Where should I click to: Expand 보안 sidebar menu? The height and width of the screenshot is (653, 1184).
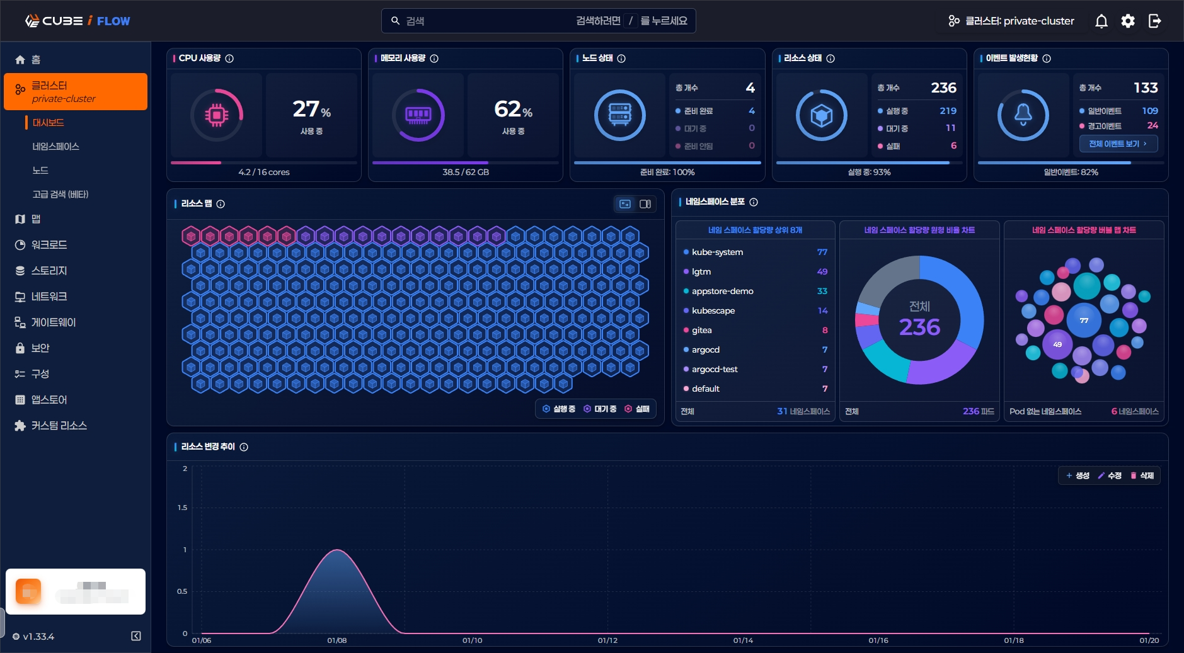point(76,348)
